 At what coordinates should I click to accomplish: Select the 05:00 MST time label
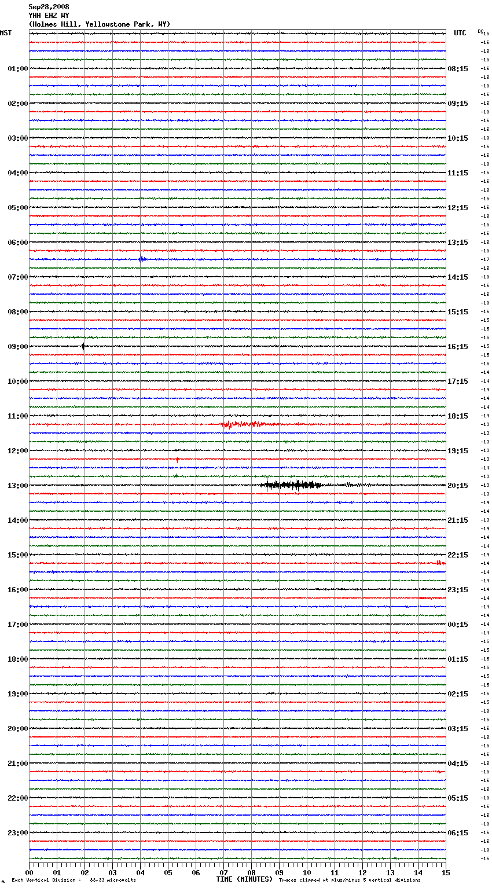point(18,208)
